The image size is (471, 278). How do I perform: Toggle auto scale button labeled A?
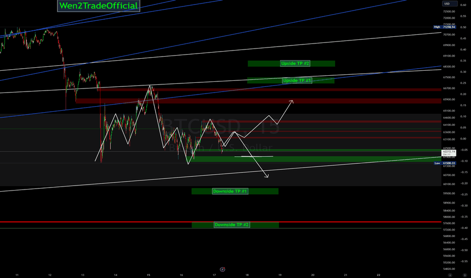click(x=450, y=275)
